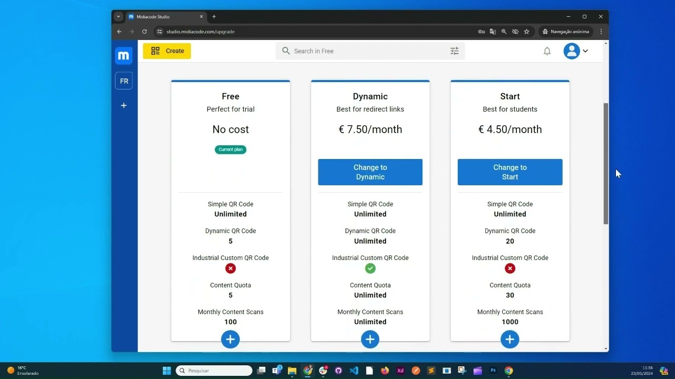The width and height of the screenshot is (675, 379).
Task: Click the € 4.50/month price
Action: [x=510, y=129]
